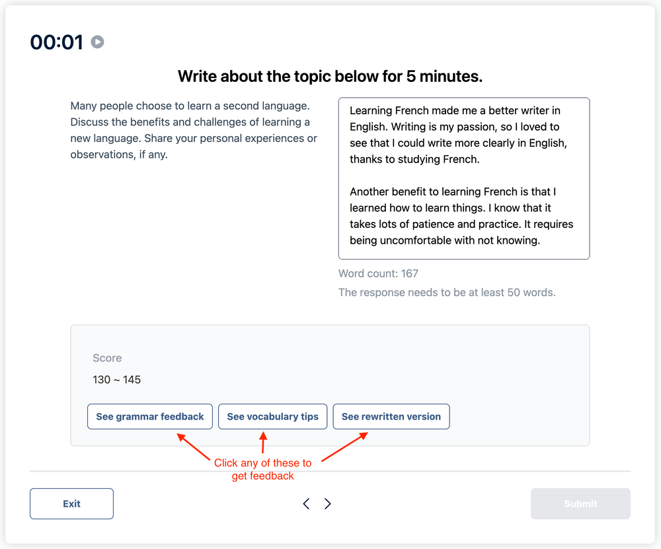Click the Score label in the feedback panel
Viewport: 661px width, 549px height.
[106, 357]
